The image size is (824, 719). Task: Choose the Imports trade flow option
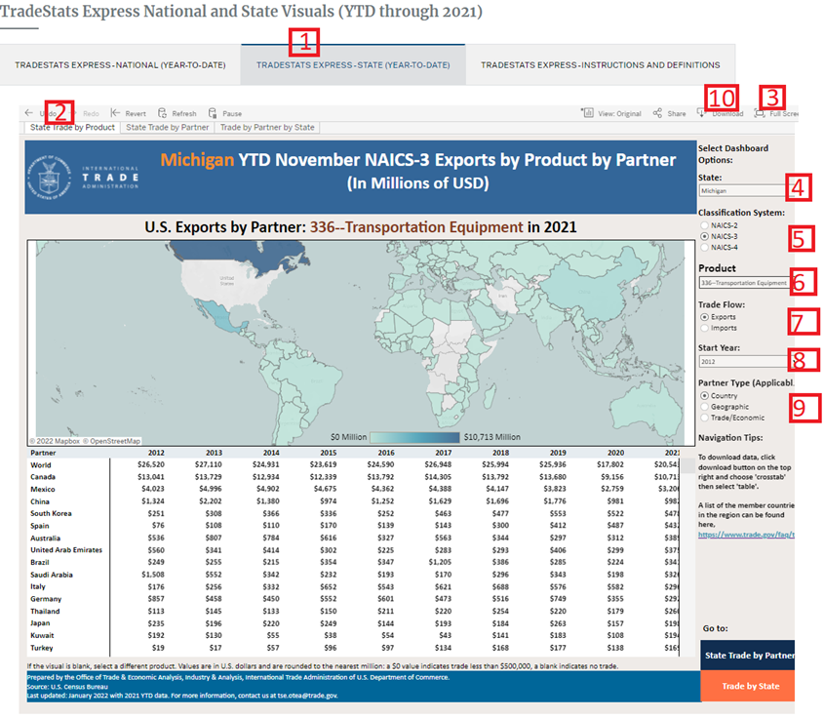704,329
